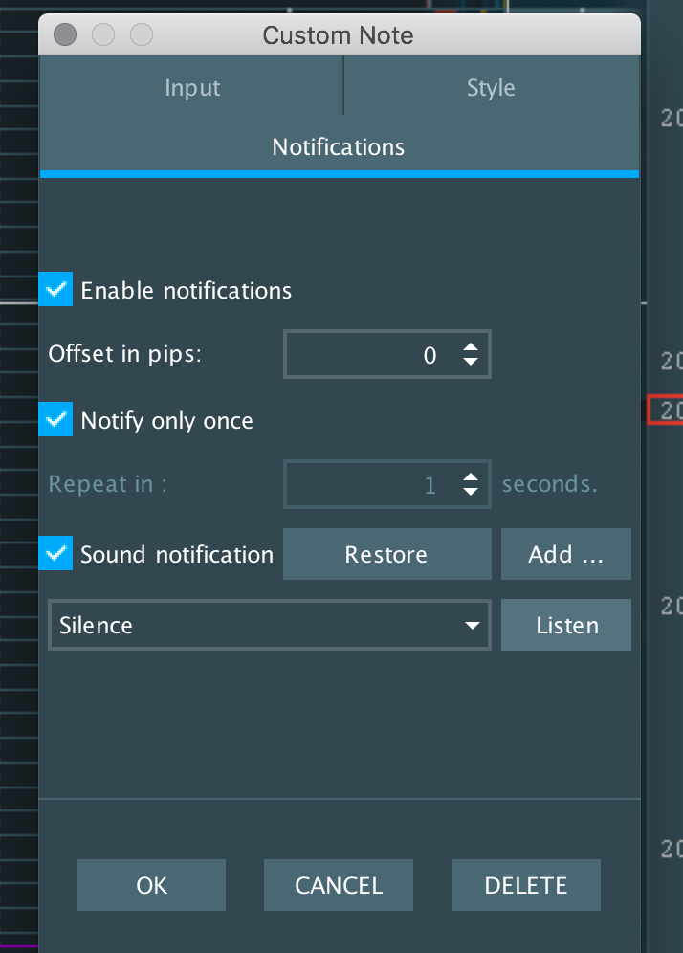This screenshot has height=953, width=683.
Task: Click Restore to reset sounds
Action: coord(386,554)
